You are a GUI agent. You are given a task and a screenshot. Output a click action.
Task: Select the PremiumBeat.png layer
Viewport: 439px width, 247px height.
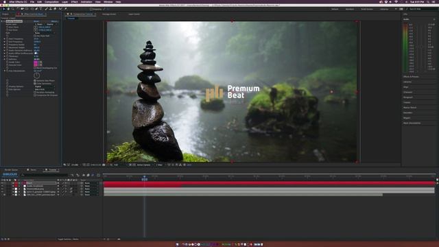[x=35, y=189]
